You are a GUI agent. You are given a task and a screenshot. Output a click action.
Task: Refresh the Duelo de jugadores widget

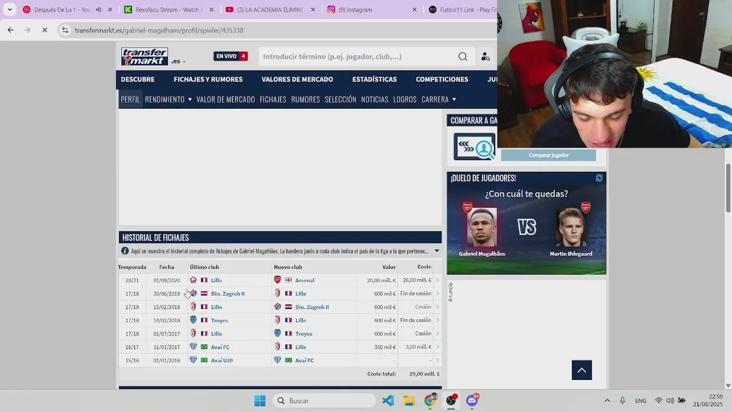click(x=599, y=179)
